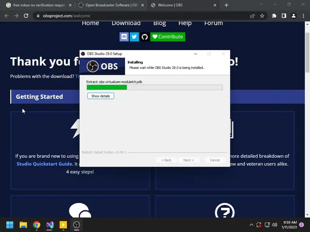Screen dimensions: 310x232
Task: Open volume control tray icon
Action: coord(275,225)
